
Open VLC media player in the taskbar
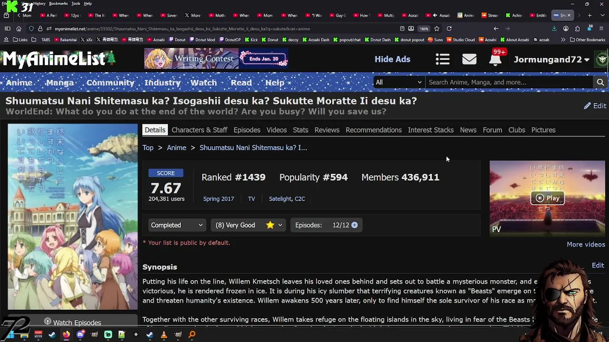click(x=164, y=334)
